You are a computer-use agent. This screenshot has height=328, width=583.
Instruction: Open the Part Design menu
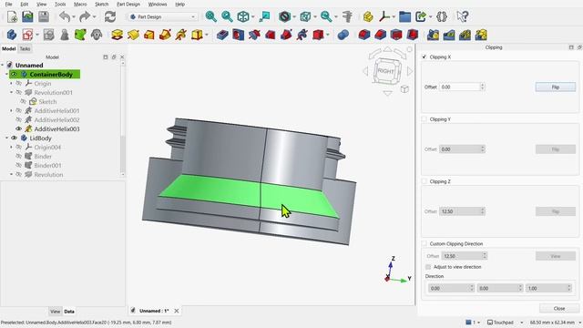click(x=128, y=4)
